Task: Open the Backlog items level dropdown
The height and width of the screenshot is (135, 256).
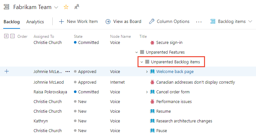Action: click(232, 22)
